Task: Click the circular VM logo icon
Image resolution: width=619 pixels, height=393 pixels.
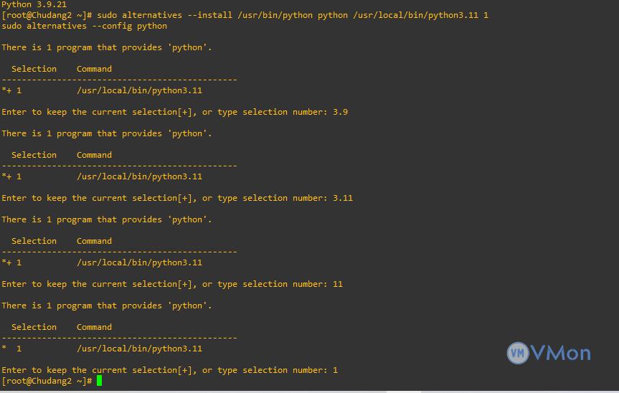Action: tap(517, 353)
